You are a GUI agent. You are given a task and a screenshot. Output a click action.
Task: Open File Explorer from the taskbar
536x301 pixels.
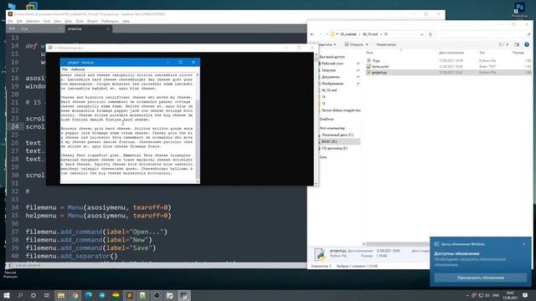[x=61, y=295]
